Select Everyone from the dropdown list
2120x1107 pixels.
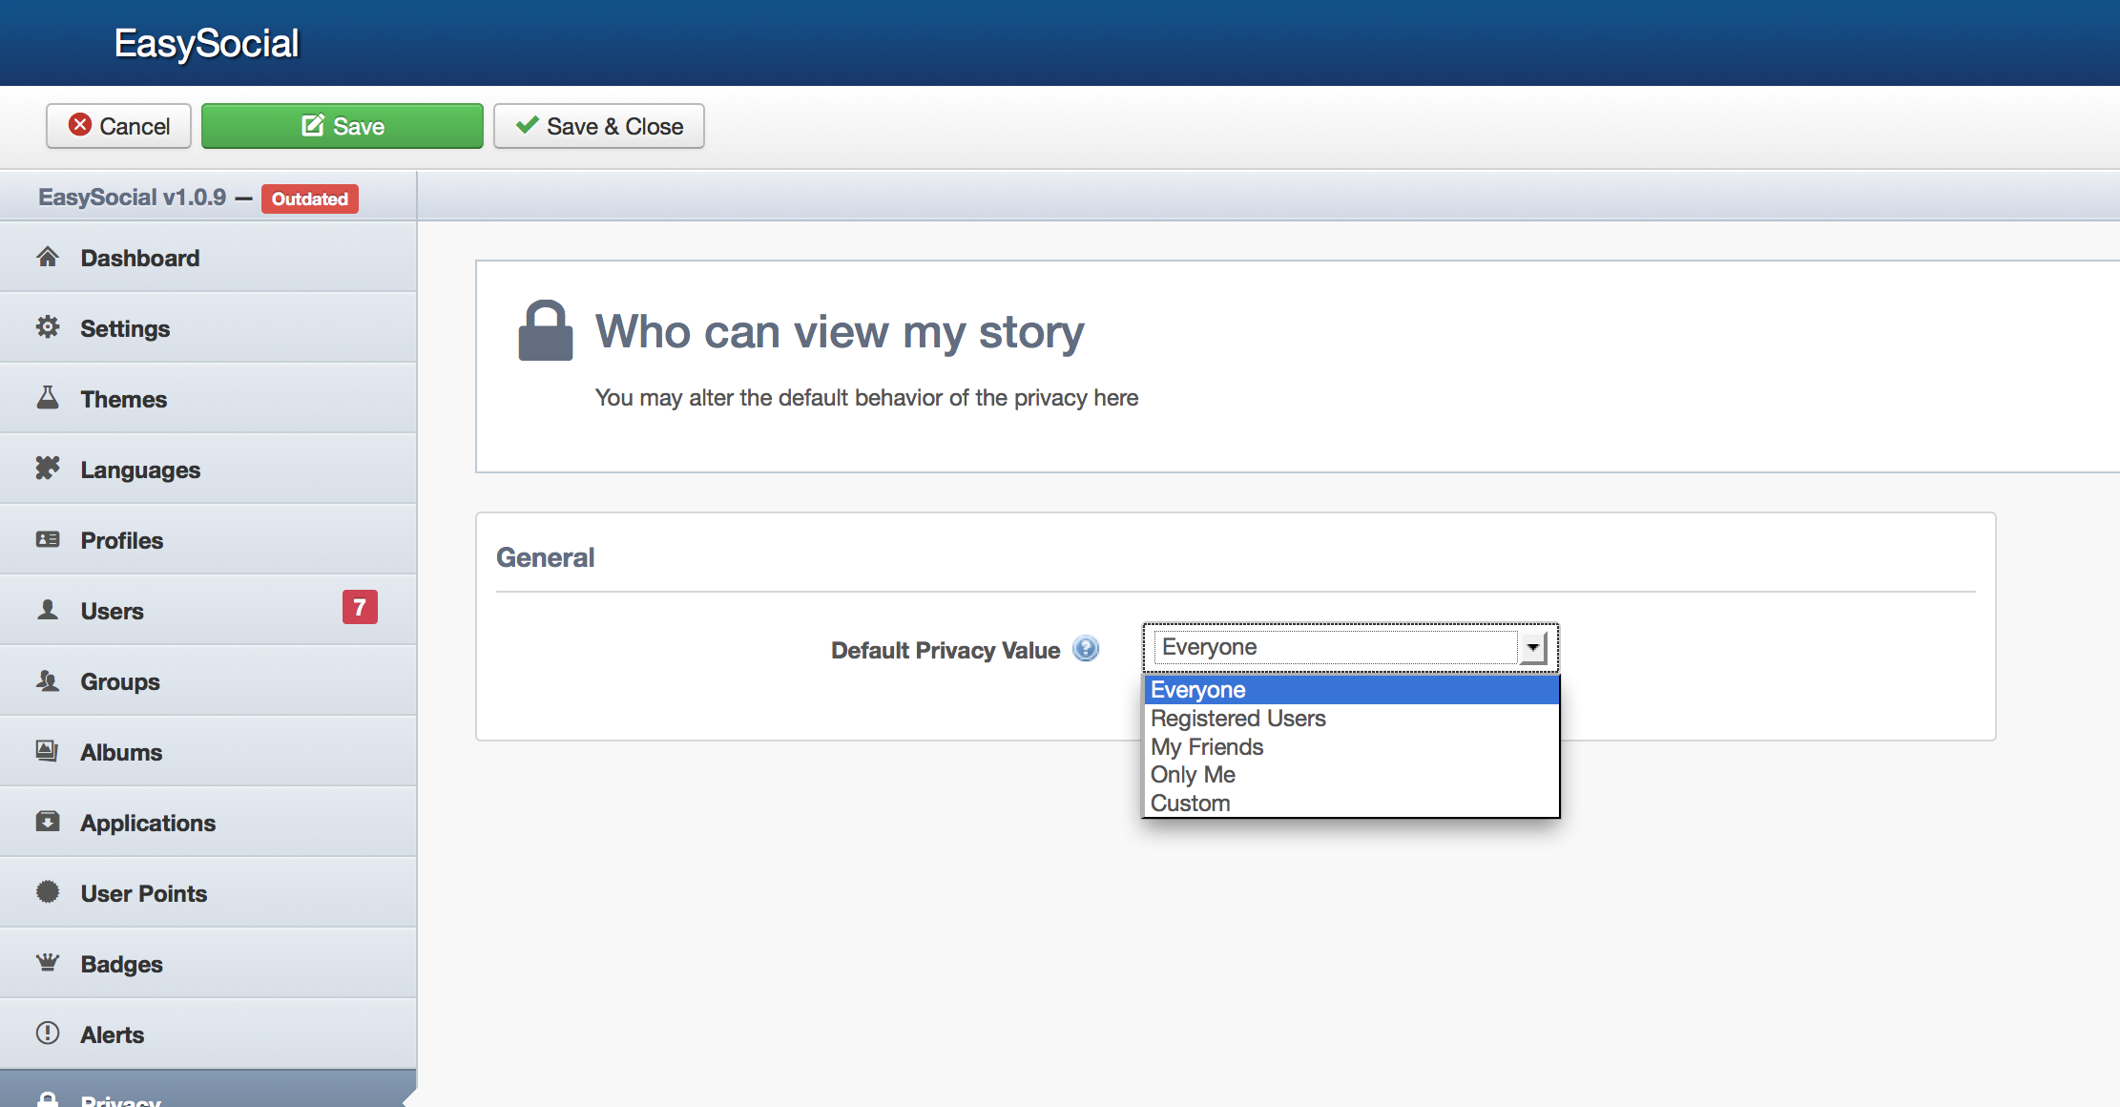click(x=1351, y=690)
